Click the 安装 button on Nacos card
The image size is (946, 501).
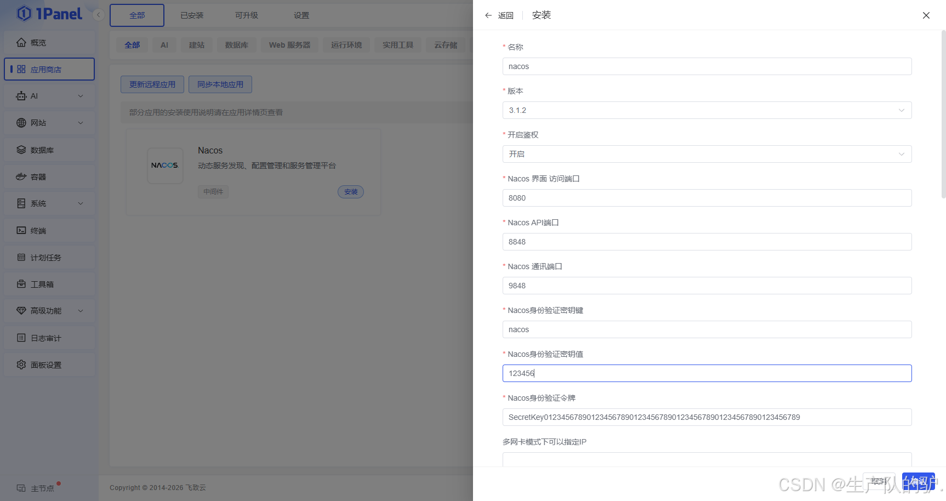click(351, 192)
